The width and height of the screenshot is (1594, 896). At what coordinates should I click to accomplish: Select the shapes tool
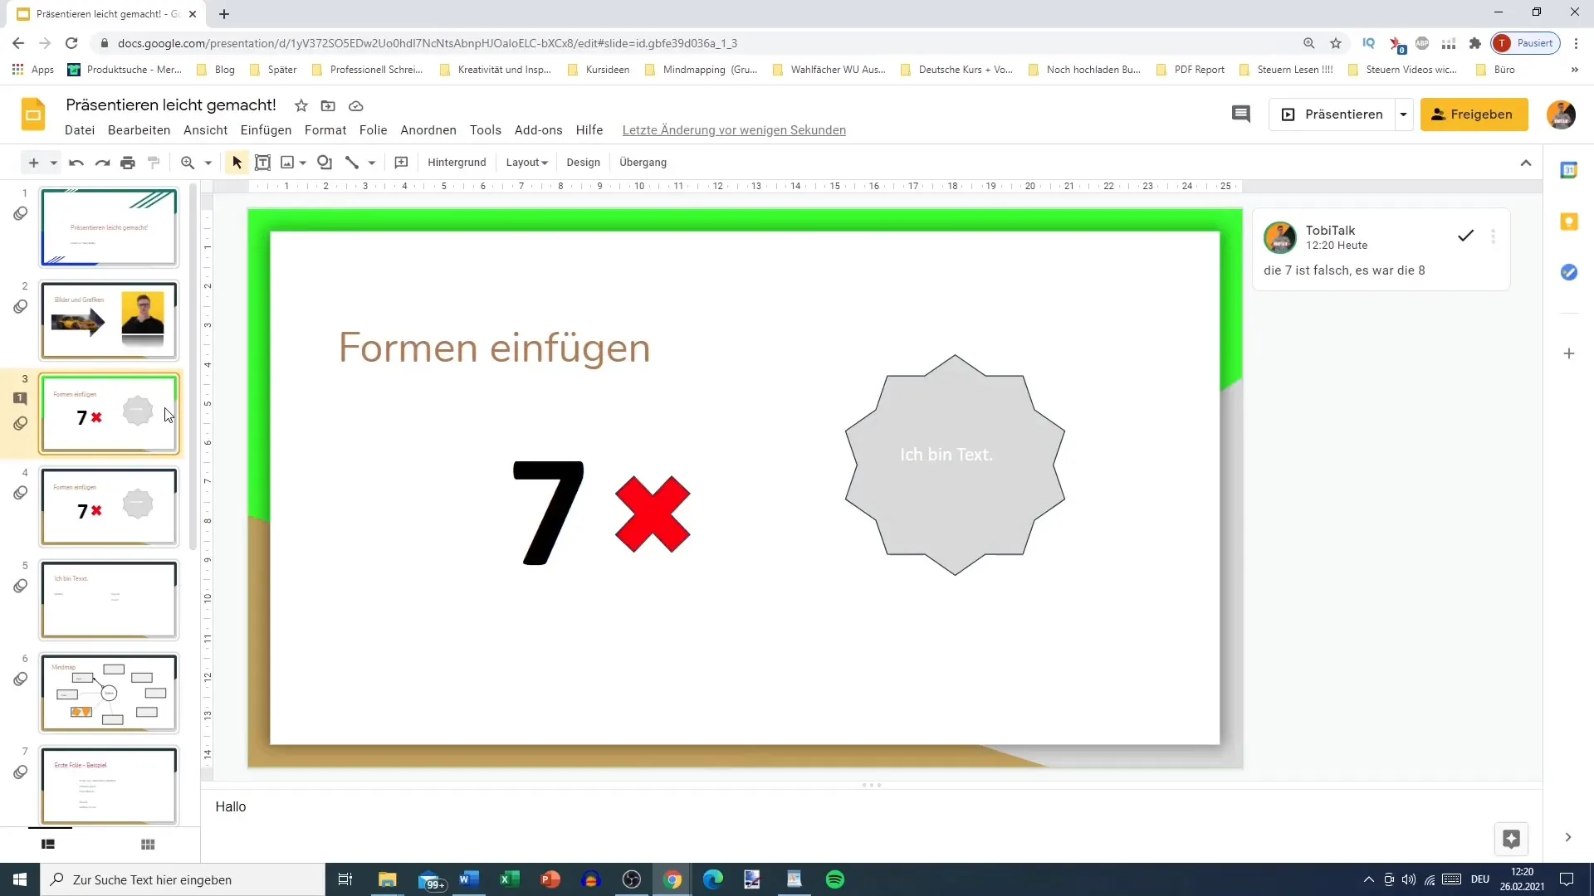[x=325, y=163]
